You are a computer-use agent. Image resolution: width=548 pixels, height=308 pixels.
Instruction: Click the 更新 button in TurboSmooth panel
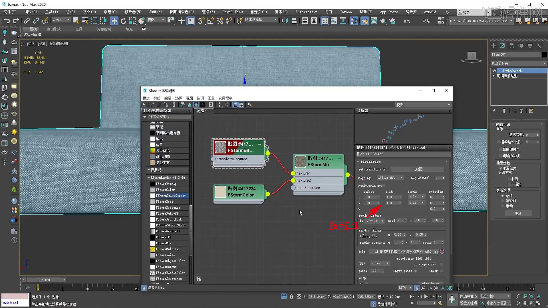(518, 213)
